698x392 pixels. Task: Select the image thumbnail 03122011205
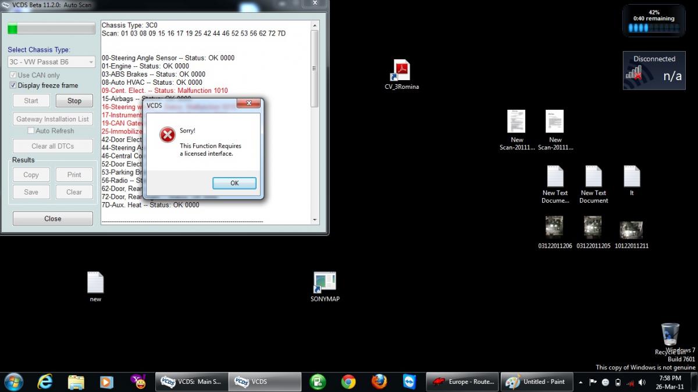[x=594, y=232]
